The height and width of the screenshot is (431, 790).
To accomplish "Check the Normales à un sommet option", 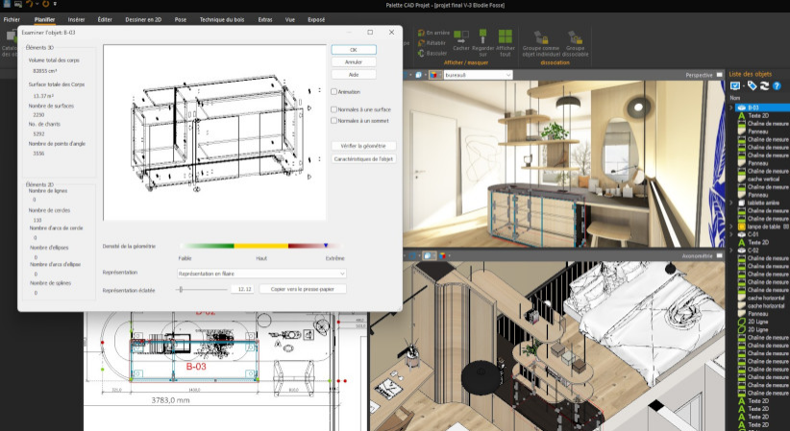I will (333, 122).
